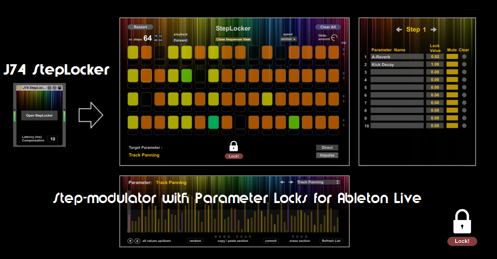Open the A-Reverb parameter name field
Viewport: 497px width, 259px height.
pos(397,57)
